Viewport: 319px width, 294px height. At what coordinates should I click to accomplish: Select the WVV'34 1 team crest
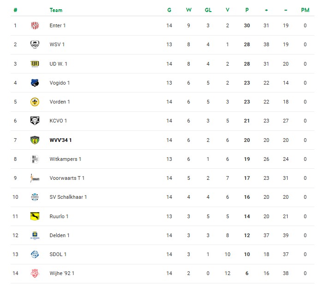[x=35, y=140]
